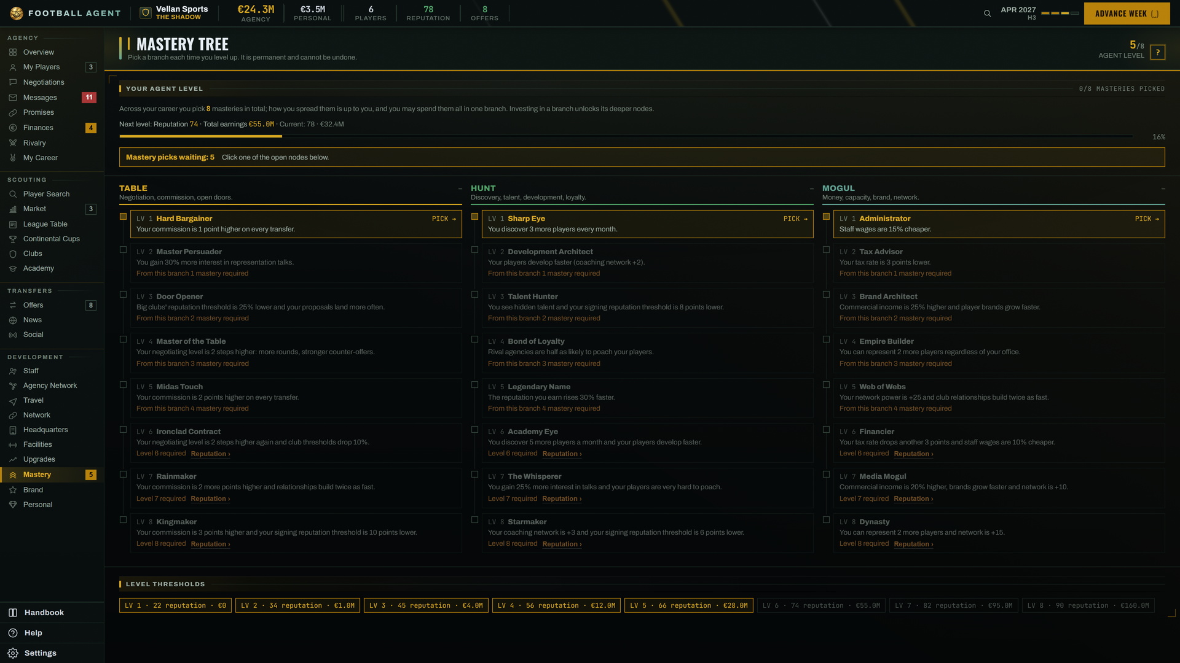Open the Rivalry sidebar icon

[13, 143]
